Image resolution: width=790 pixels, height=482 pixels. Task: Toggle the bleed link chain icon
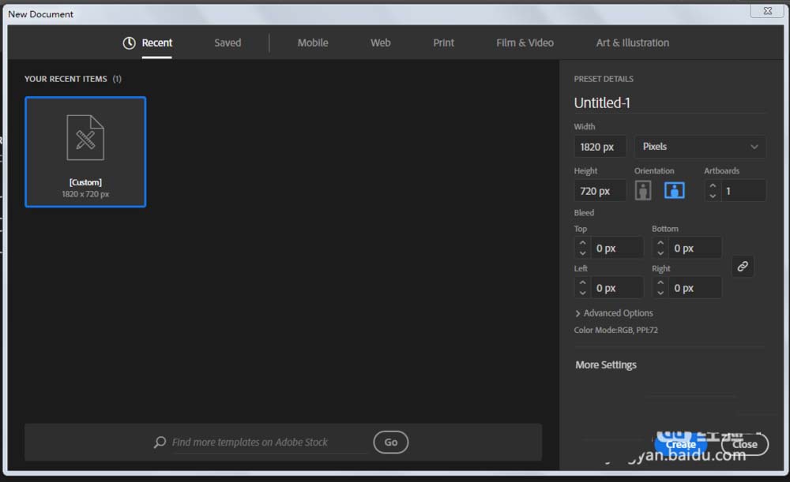point(743,266)
